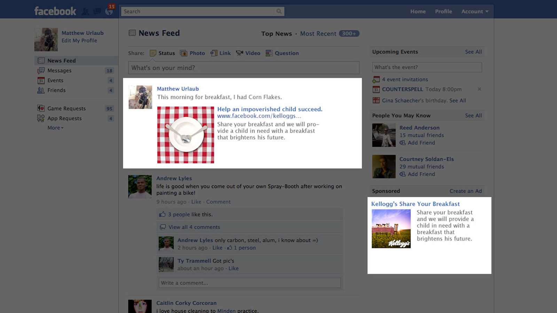
Task: Click the App Requests sidebar icon
Action: click(x=41, y=118)
